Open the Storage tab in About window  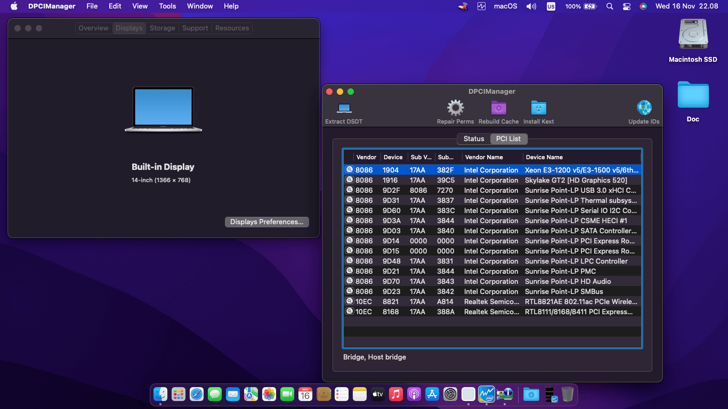(163, 28)
